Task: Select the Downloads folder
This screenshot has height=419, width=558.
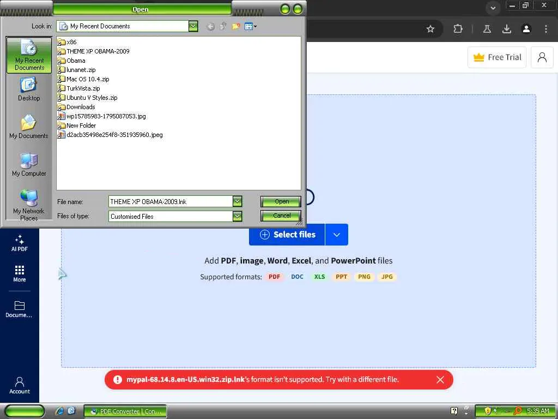Action: pyautogui.click(x=76, y=107)
